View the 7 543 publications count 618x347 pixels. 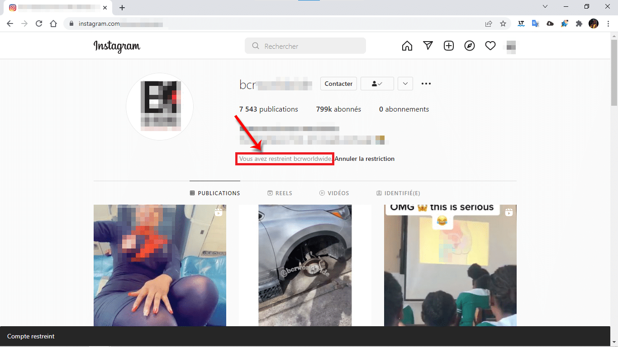269,109
